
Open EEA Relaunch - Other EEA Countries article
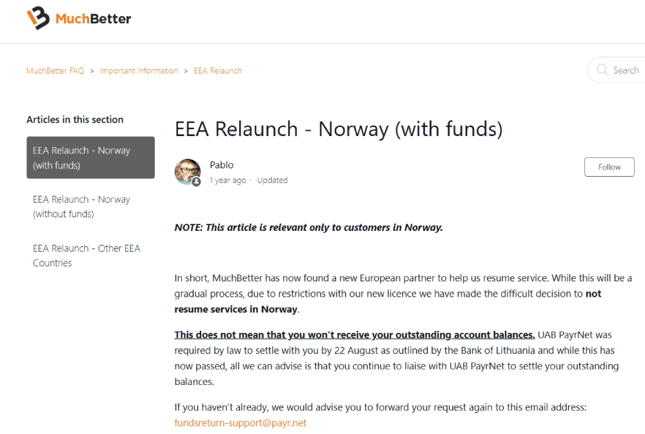click(86, 255)
